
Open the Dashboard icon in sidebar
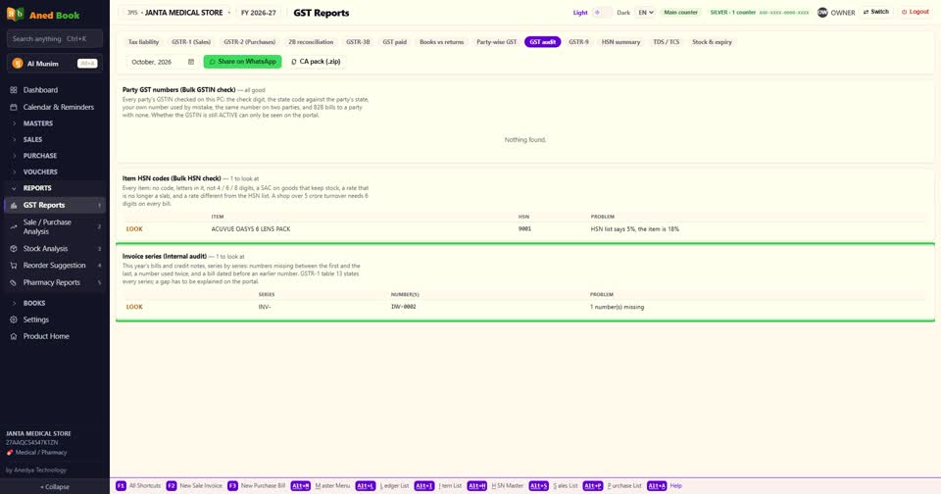(x=13, y=90)
